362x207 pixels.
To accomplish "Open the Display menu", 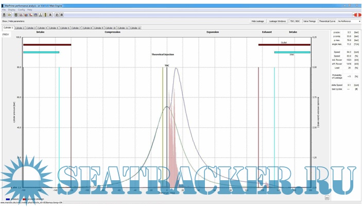I will [11, 10].
